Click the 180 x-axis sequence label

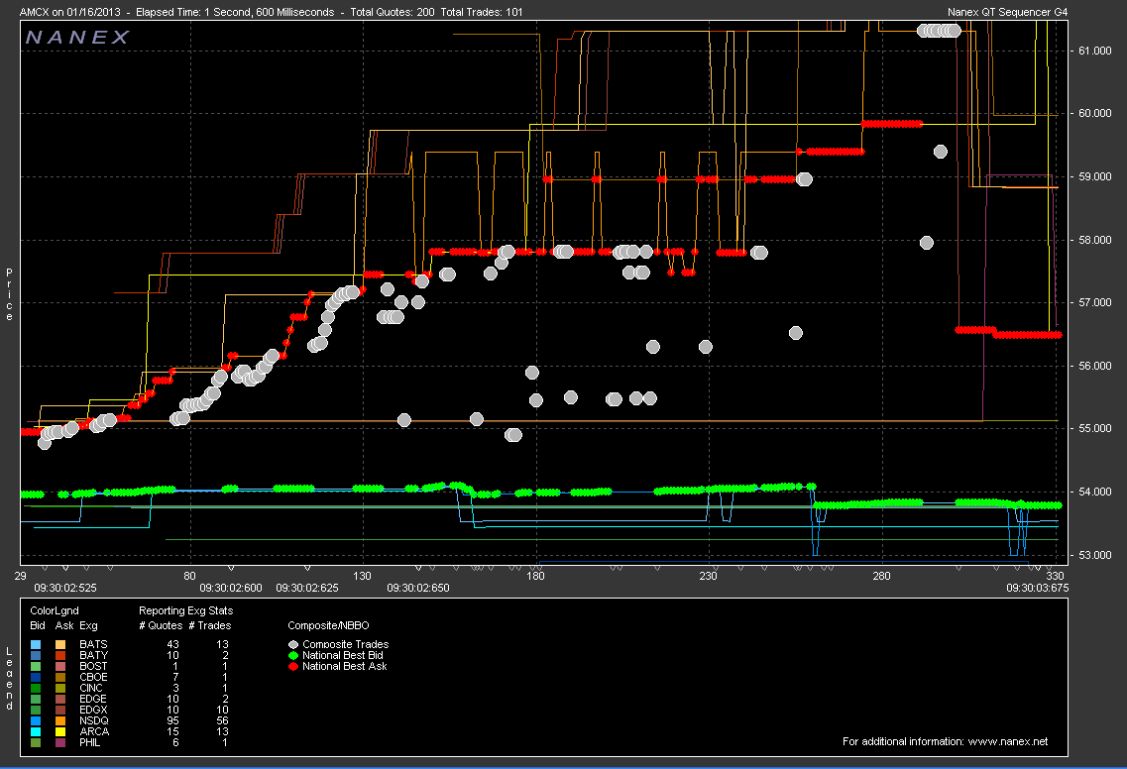(535, 576)
